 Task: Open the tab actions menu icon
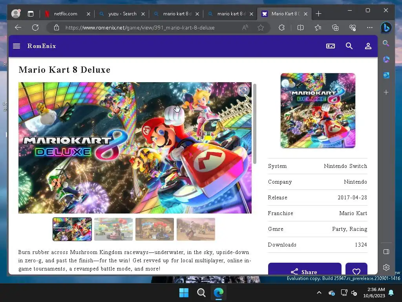(31, 14)
